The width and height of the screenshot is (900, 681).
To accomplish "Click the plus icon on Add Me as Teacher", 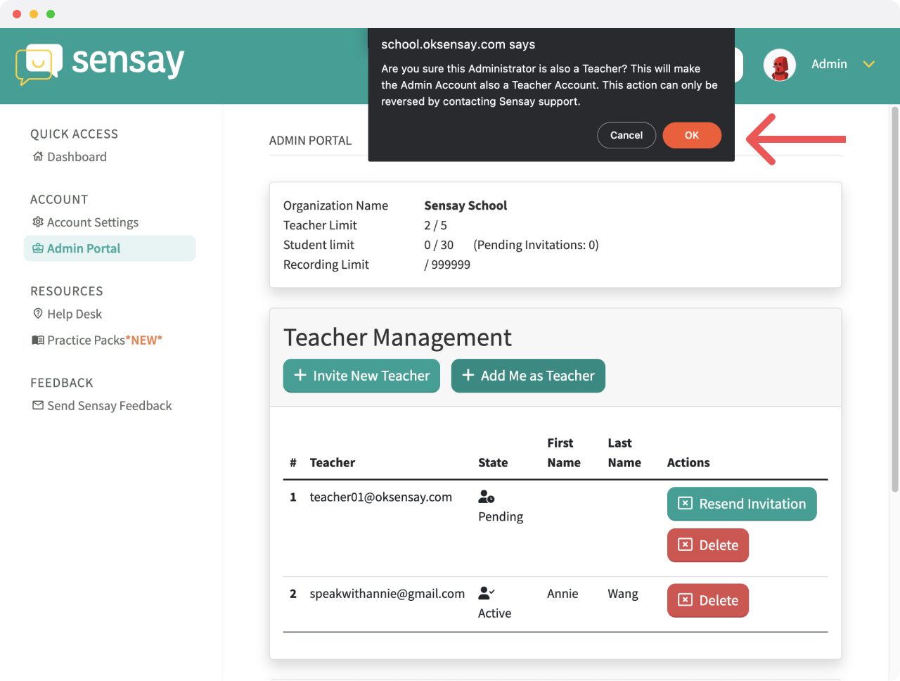I will (468, 375).
